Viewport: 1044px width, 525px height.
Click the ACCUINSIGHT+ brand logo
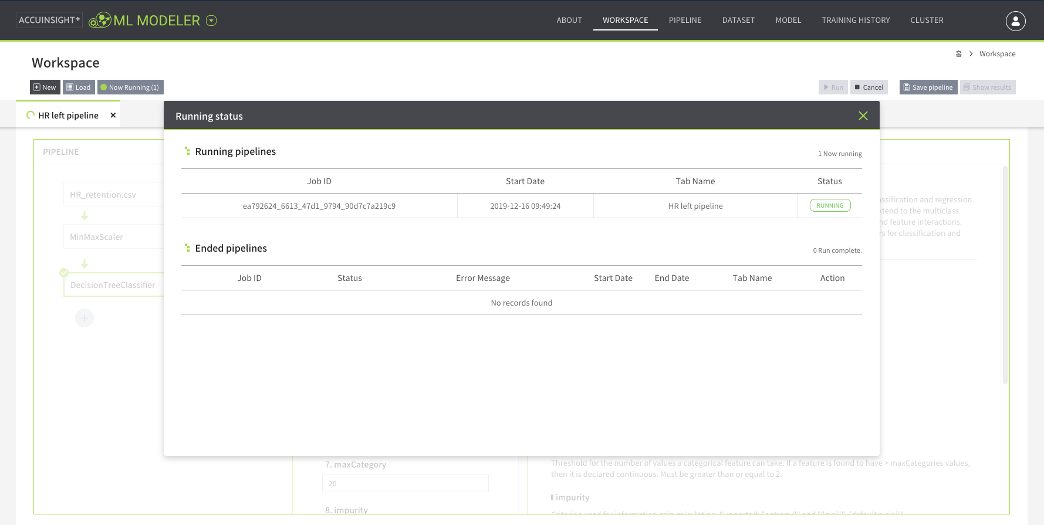click(49, 20)
